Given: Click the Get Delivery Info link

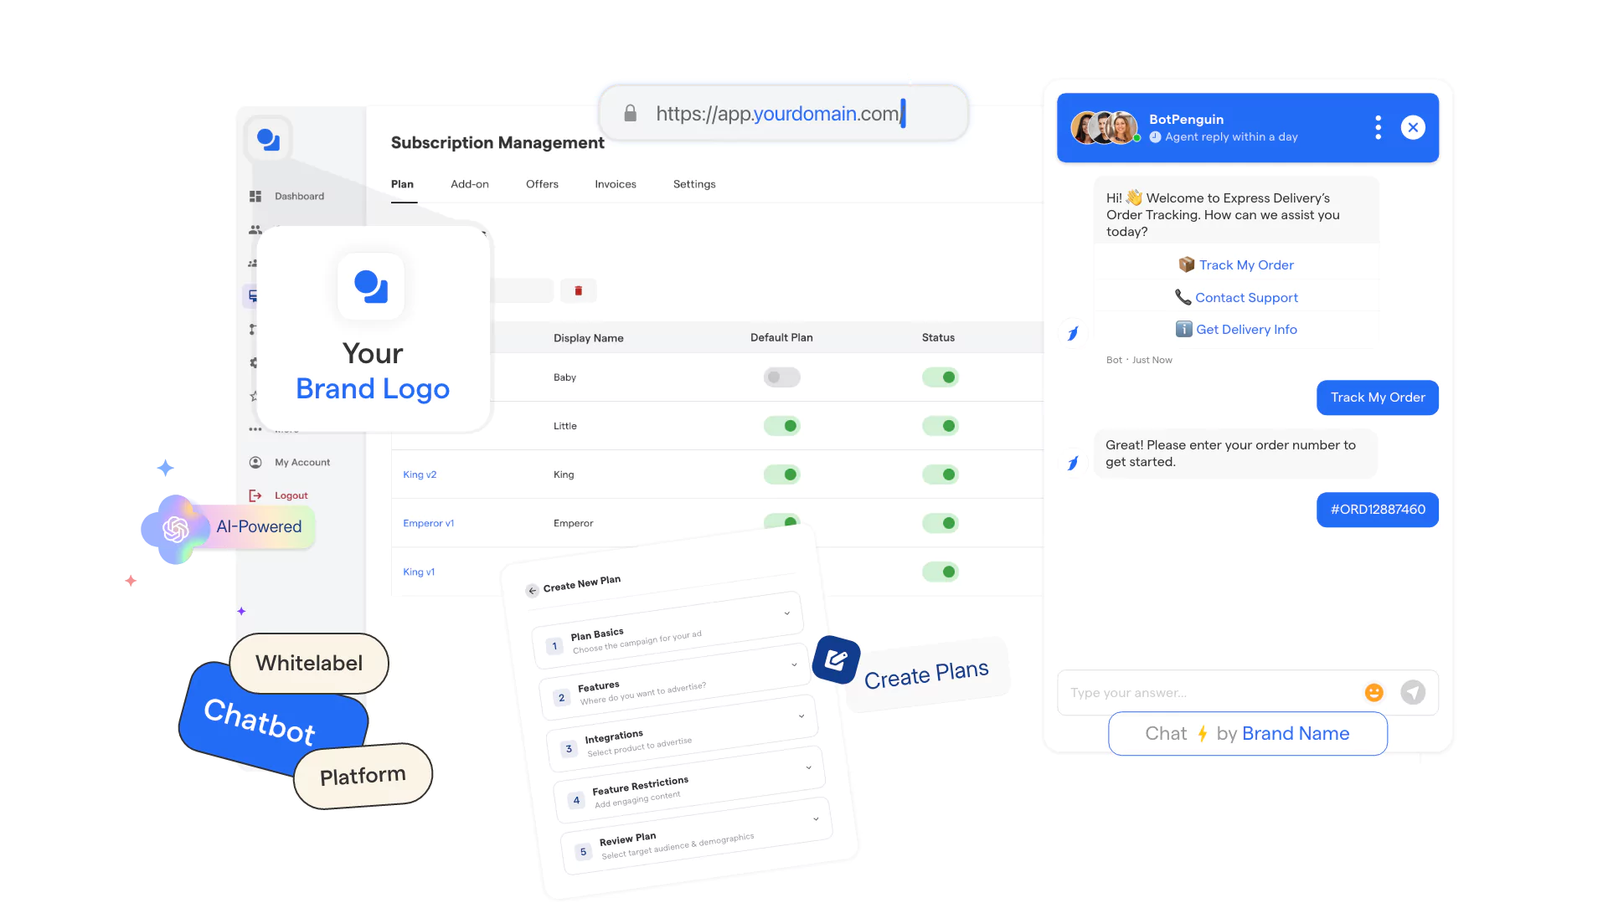Looking at the screenshot, I should 1245,329.
